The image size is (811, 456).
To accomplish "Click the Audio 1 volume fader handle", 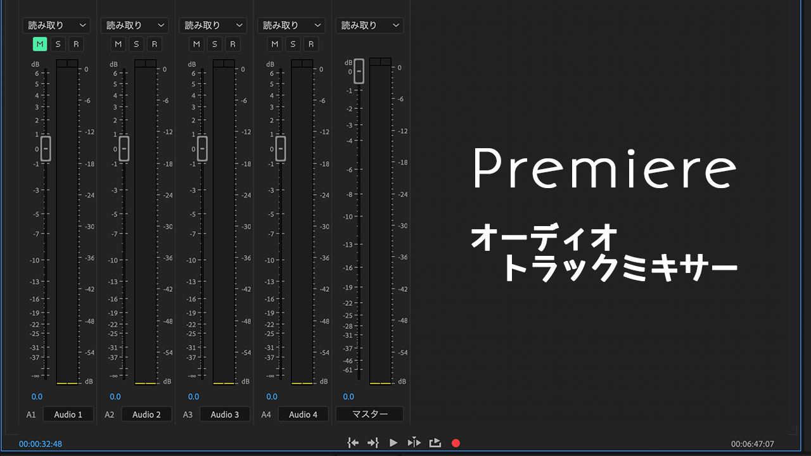I will [46, 148].
